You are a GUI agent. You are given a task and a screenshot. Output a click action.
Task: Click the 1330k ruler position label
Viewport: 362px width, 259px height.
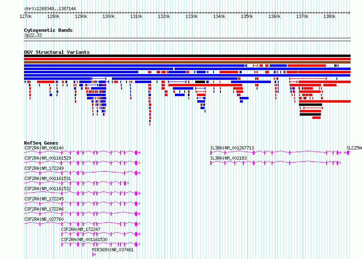click(192, 16)
